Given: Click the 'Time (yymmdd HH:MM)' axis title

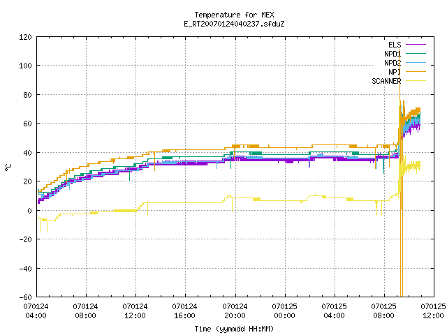Looking at the screenshot, I should pos(234,329).
